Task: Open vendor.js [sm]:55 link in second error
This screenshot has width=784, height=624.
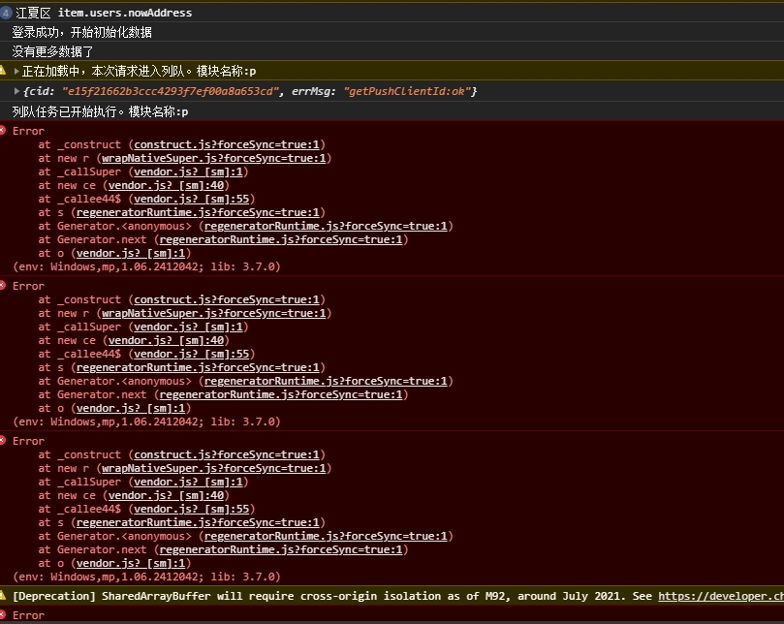Action: (x=190, y=354)
